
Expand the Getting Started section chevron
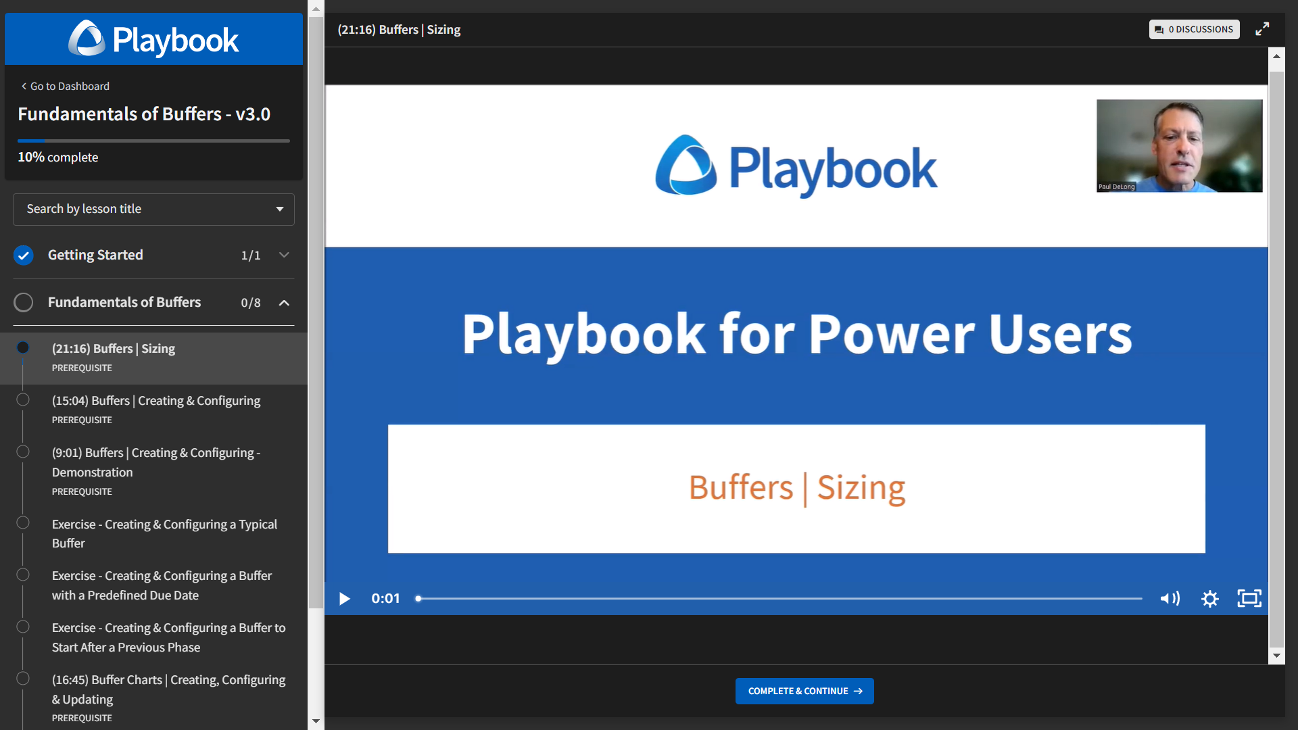pyautogui.click(x=284, y=255)
